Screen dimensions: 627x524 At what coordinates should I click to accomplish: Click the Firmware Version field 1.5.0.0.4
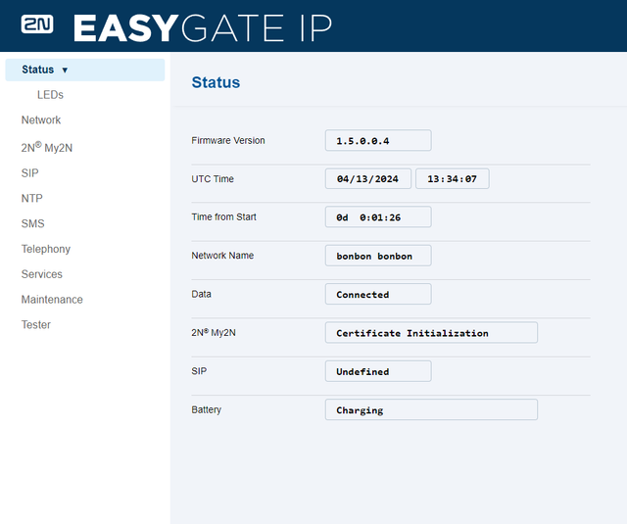tap(378, 140)
